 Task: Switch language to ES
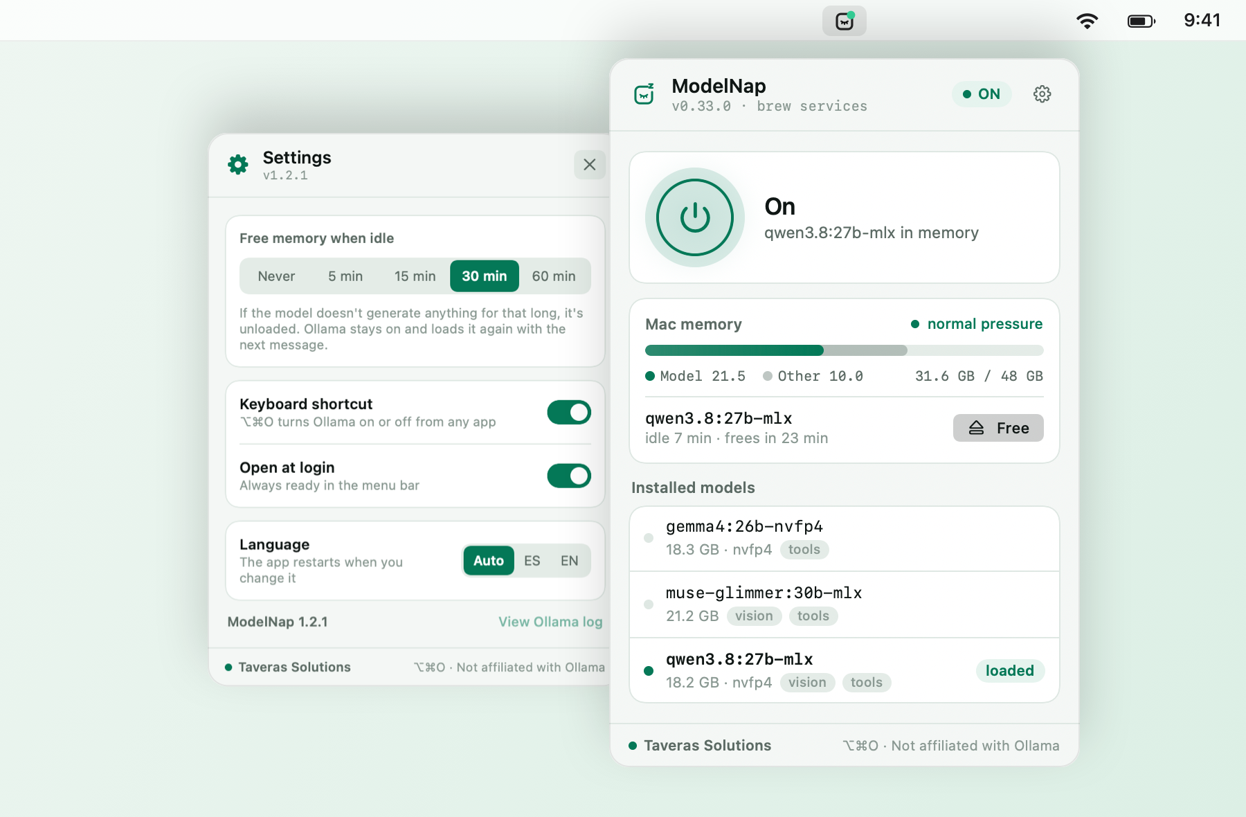pyautogui.click(x=532, y=561)
